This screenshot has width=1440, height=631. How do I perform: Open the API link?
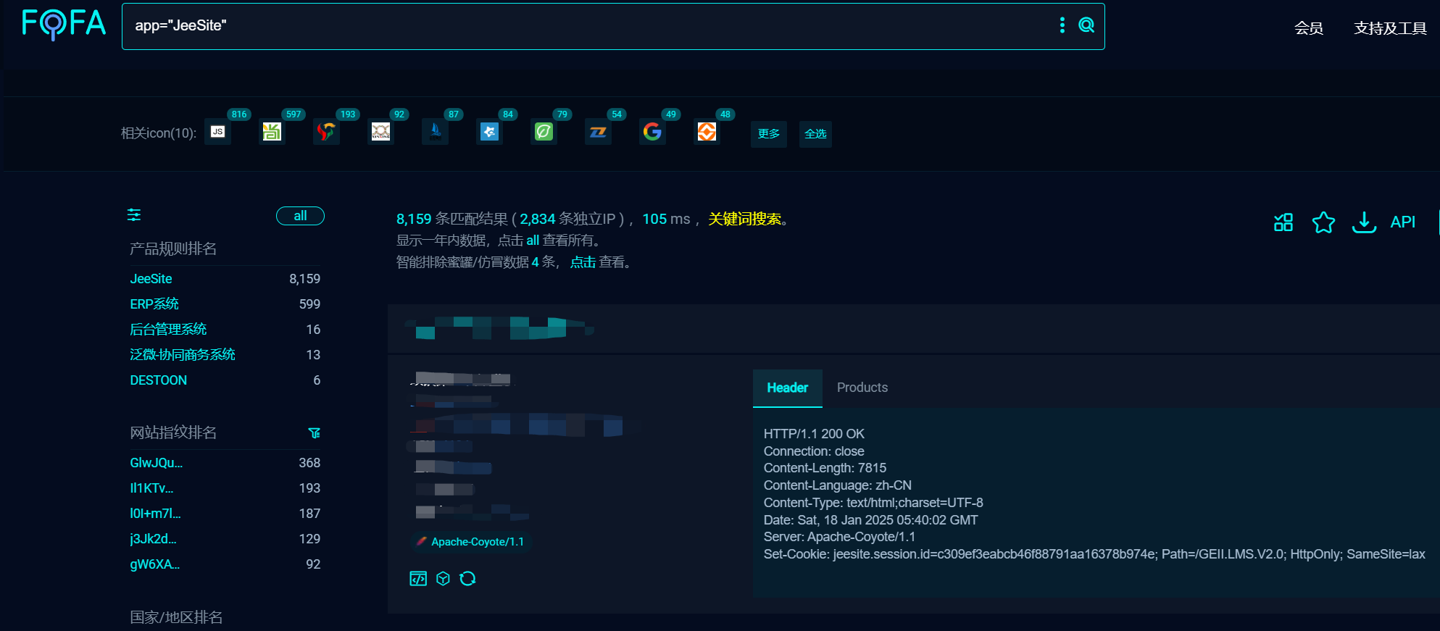[1402, 222]
